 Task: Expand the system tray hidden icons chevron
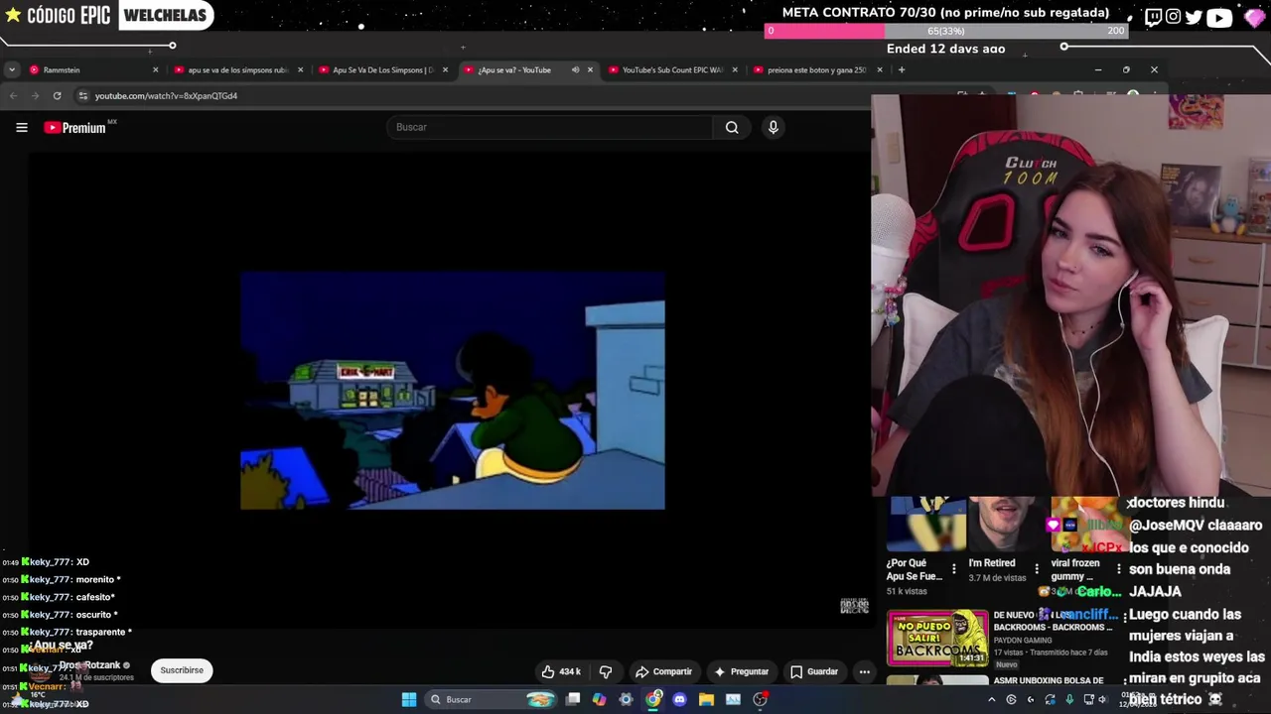click(x=991, y=699)
